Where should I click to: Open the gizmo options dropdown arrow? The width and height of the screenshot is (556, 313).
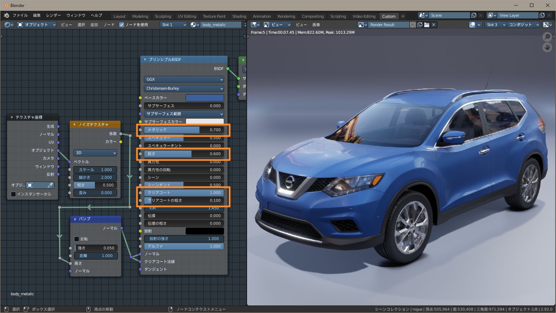(479, 25)
